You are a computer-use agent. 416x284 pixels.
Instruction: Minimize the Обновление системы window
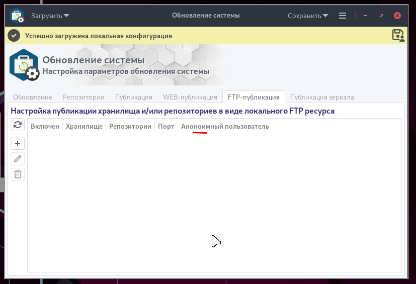point(365,16)
